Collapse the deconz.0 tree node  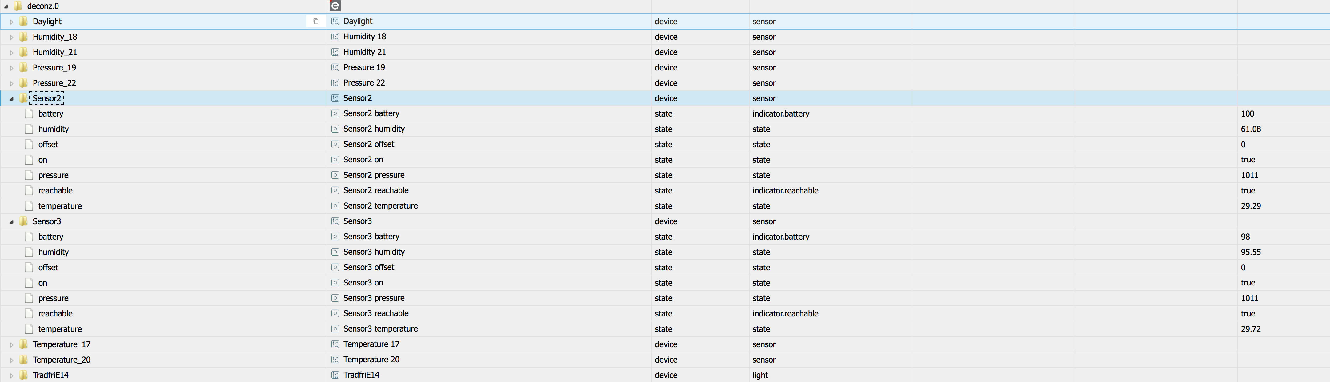click(6, 7)
